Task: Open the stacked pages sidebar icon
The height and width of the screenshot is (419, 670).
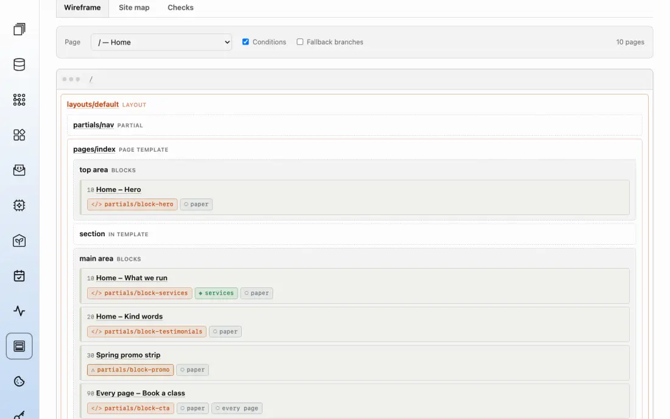Action: click(19, 29)
